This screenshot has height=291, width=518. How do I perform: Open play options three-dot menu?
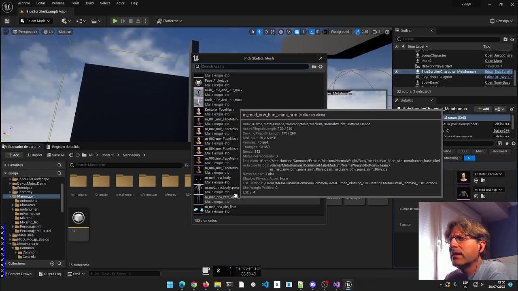(146, 21)
